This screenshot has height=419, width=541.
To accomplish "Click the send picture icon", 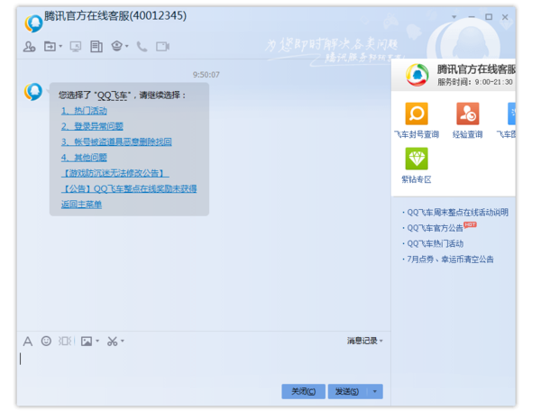I will coord(87,342).
